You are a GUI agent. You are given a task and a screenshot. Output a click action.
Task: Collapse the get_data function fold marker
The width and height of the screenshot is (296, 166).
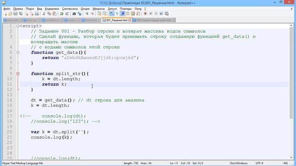18,53
